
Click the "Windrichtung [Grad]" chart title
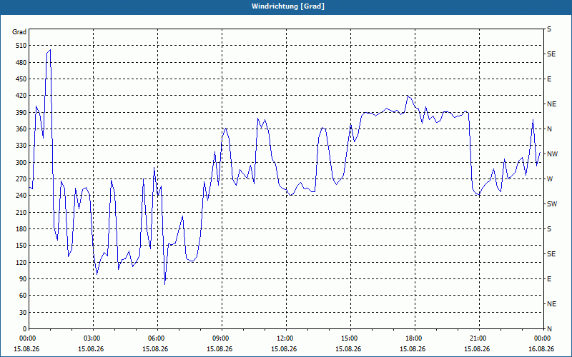pos(288,6)
